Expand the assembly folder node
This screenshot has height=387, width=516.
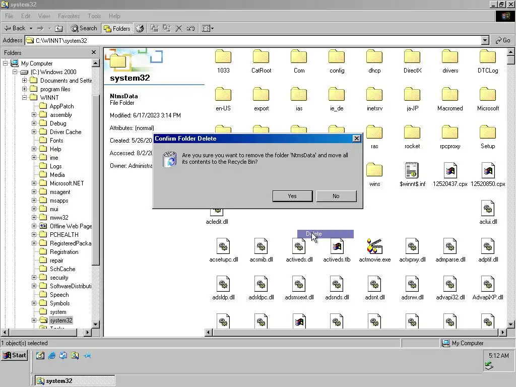point(34,114)
